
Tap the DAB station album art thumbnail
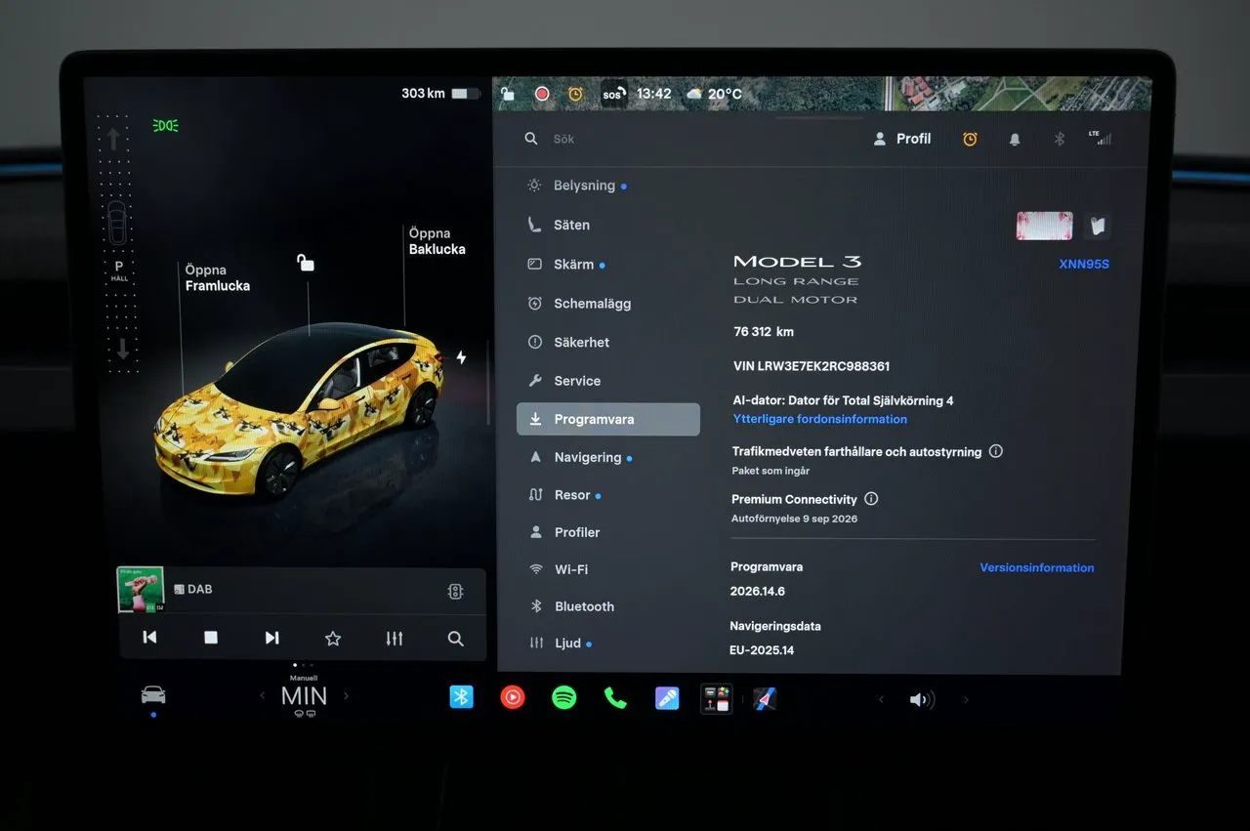coord(141,590)
